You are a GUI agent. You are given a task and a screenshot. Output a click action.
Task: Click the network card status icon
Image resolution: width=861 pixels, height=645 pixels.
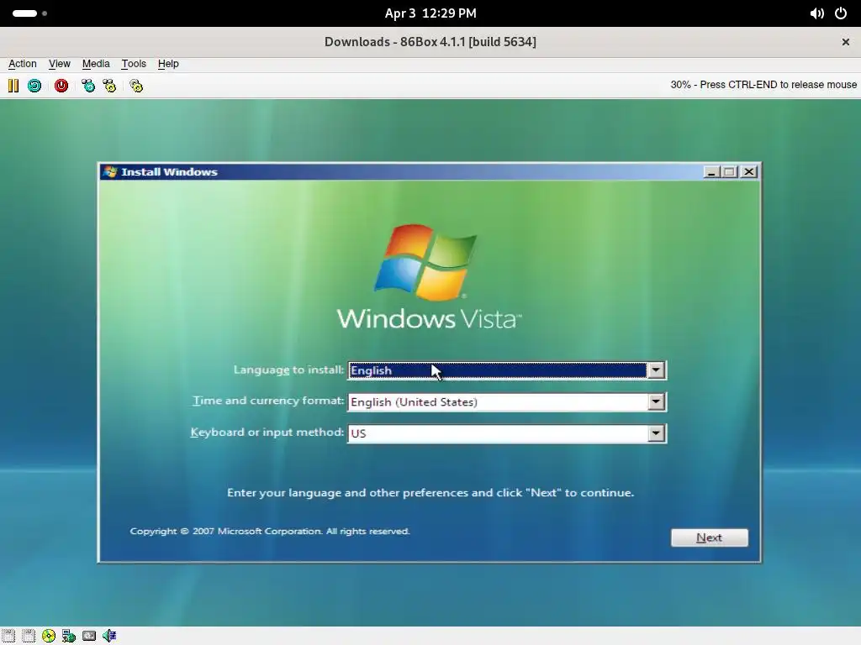pos(69,636)
